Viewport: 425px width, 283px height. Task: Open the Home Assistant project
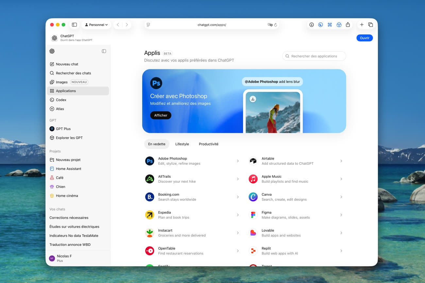pos(68,169)
